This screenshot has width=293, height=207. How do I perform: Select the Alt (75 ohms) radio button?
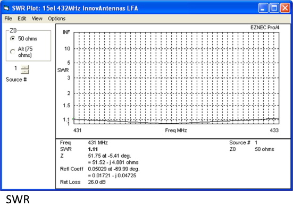[13, 51]
